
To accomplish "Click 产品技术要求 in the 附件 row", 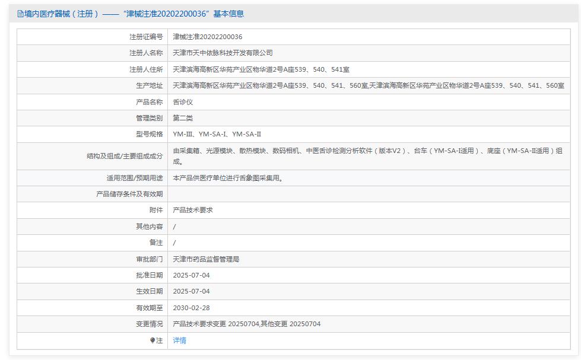I will coord(193,210).
